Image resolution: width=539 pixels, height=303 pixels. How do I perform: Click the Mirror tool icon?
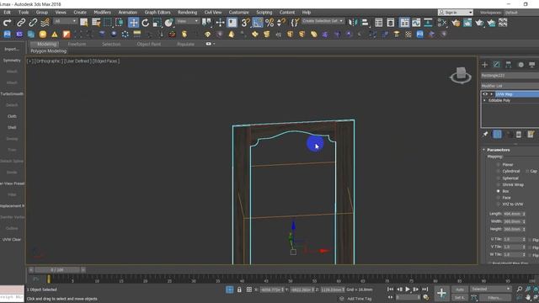point(353,23)
